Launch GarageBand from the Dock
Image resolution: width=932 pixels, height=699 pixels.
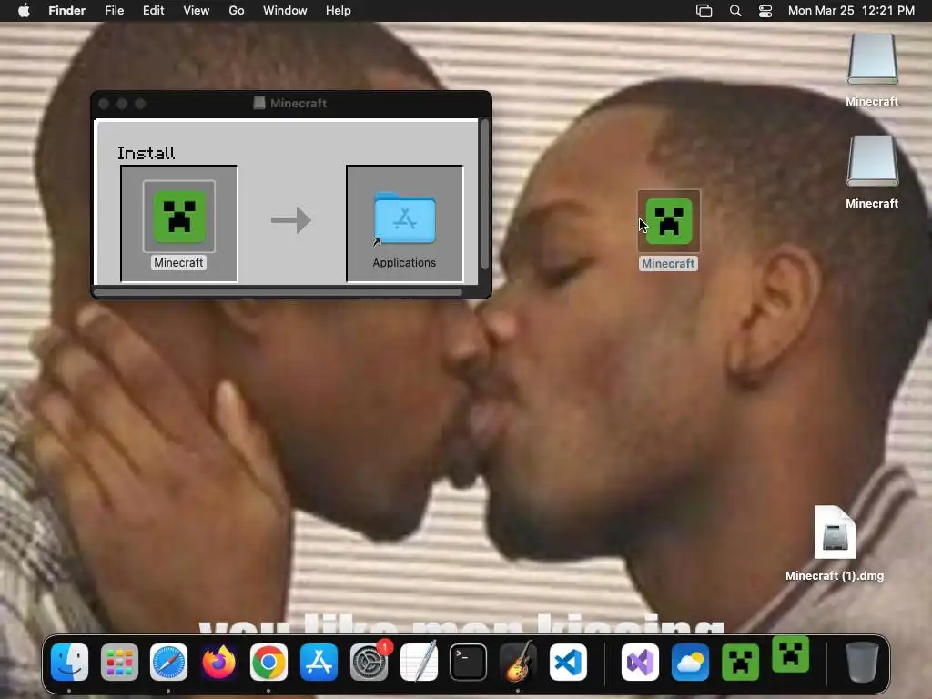click(518, 662)
